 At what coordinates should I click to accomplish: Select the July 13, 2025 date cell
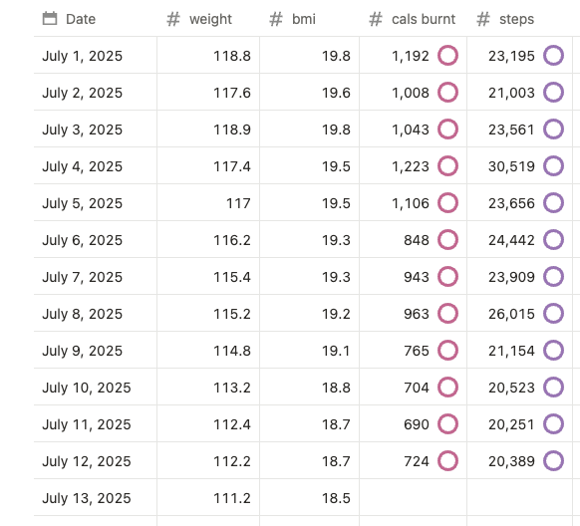96,497
